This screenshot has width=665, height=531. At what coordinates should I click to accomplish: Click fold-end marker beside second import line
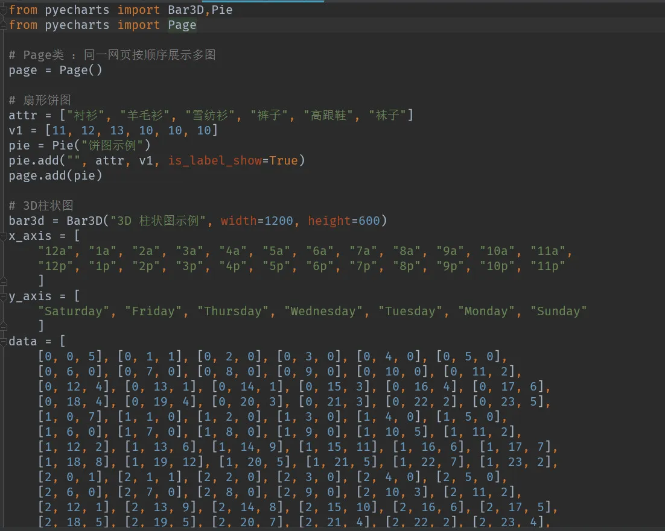click(x=4, y=25)
